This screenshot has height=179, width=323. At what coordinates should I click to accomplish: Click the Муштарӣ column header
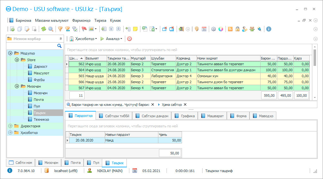pos(140,58)
